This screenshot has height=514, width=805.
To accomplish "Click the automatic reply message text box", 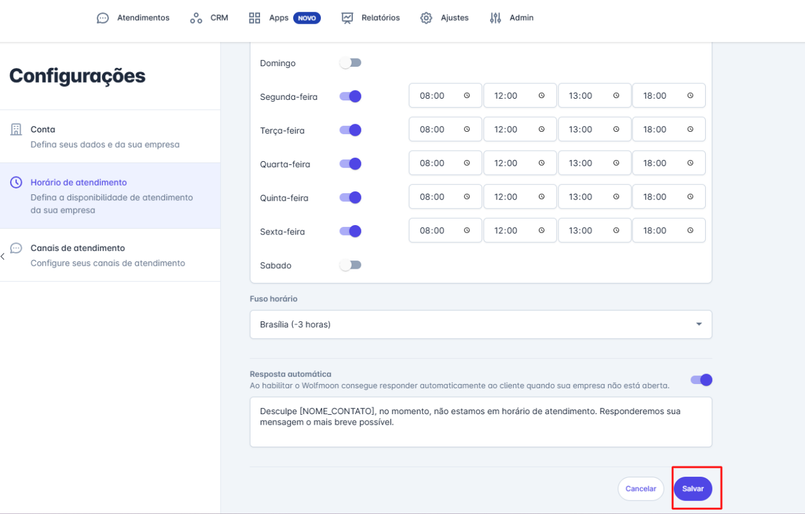I will (481, 422).
